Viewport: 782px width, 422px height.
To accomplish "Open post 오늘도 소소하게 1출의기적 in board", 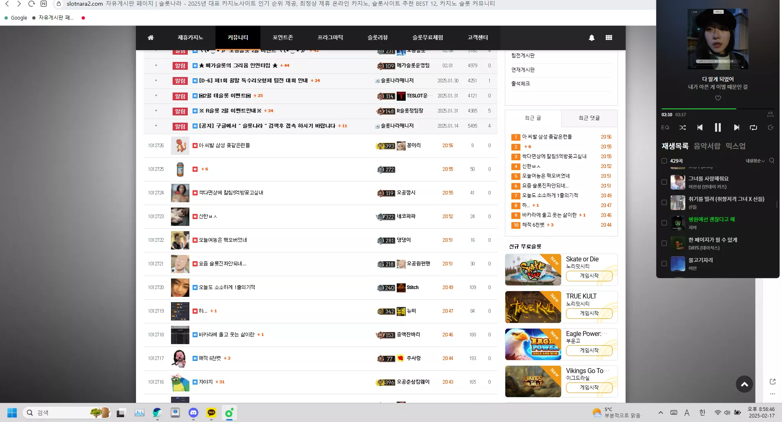I will (227, 287).
